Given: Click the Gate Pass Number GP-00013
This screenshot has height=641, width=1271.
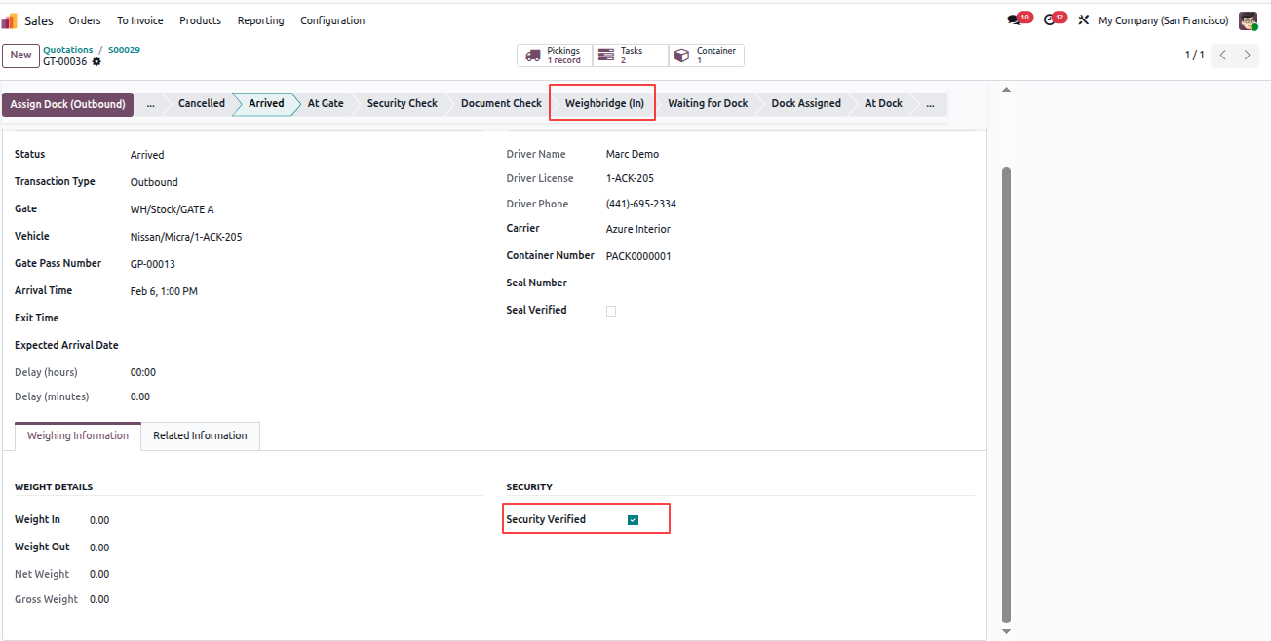Looking at the screenshot, I should (153, 264).
